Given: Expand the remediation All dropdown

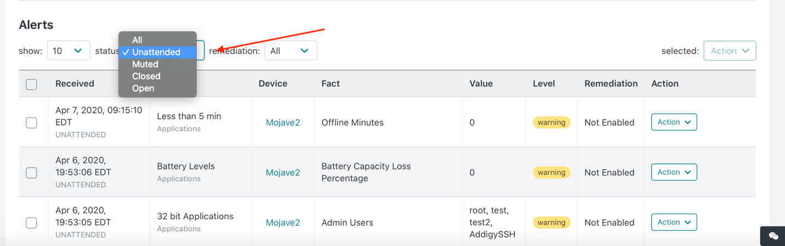Looking at the screenshot, I should click(x=290, y=51).
